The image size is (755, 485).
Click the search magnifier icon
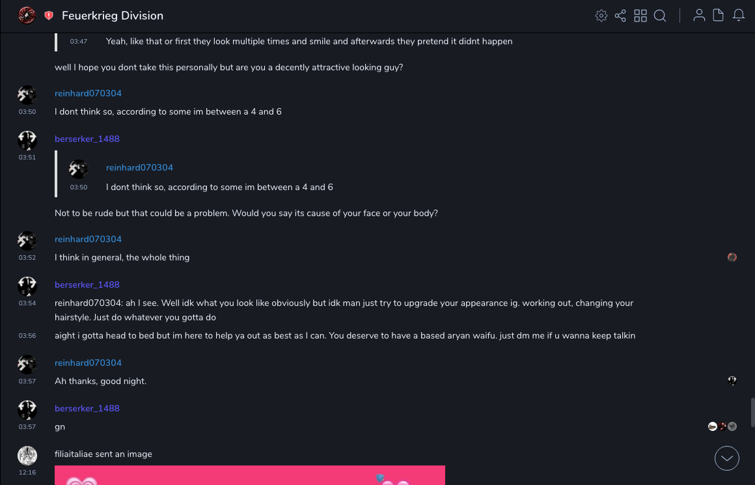pyautogui.click(x=660, y=16)
